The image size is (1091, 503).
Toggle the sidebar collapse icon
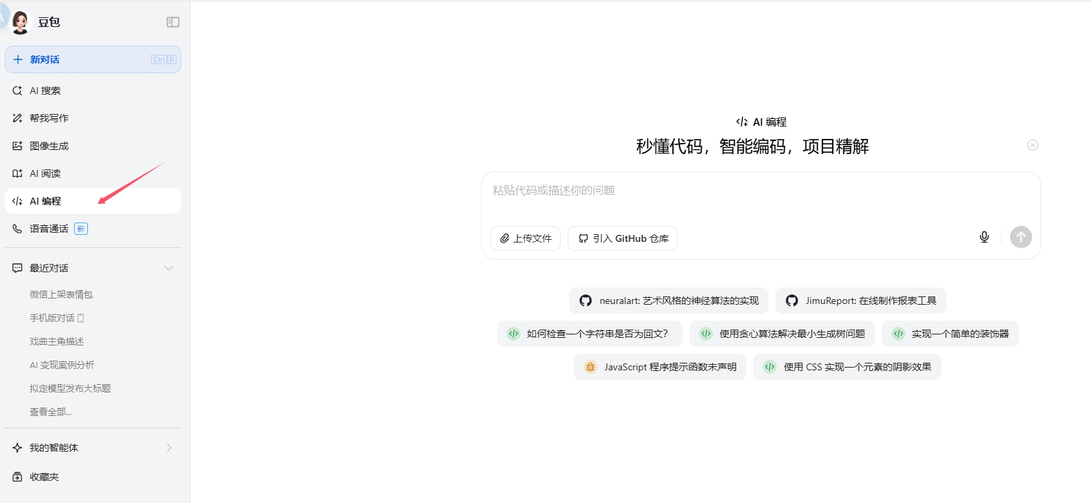173,22
